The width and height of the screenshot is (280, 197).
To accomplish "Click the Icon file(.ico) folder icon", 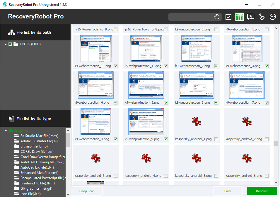I will coord(17,193).
